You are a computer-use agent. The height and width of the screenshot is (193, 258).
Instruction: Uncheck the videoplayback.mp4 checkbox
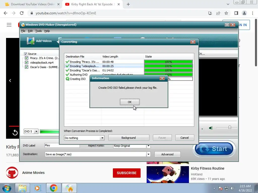tap(26, 63)
